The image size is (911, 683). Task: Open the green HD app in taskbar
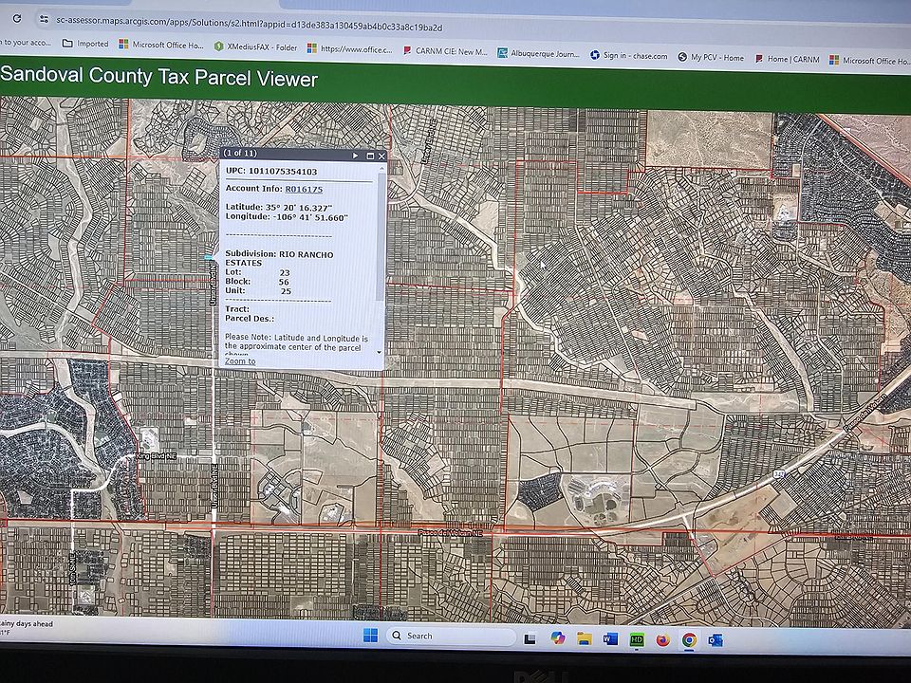coord(637,639)
